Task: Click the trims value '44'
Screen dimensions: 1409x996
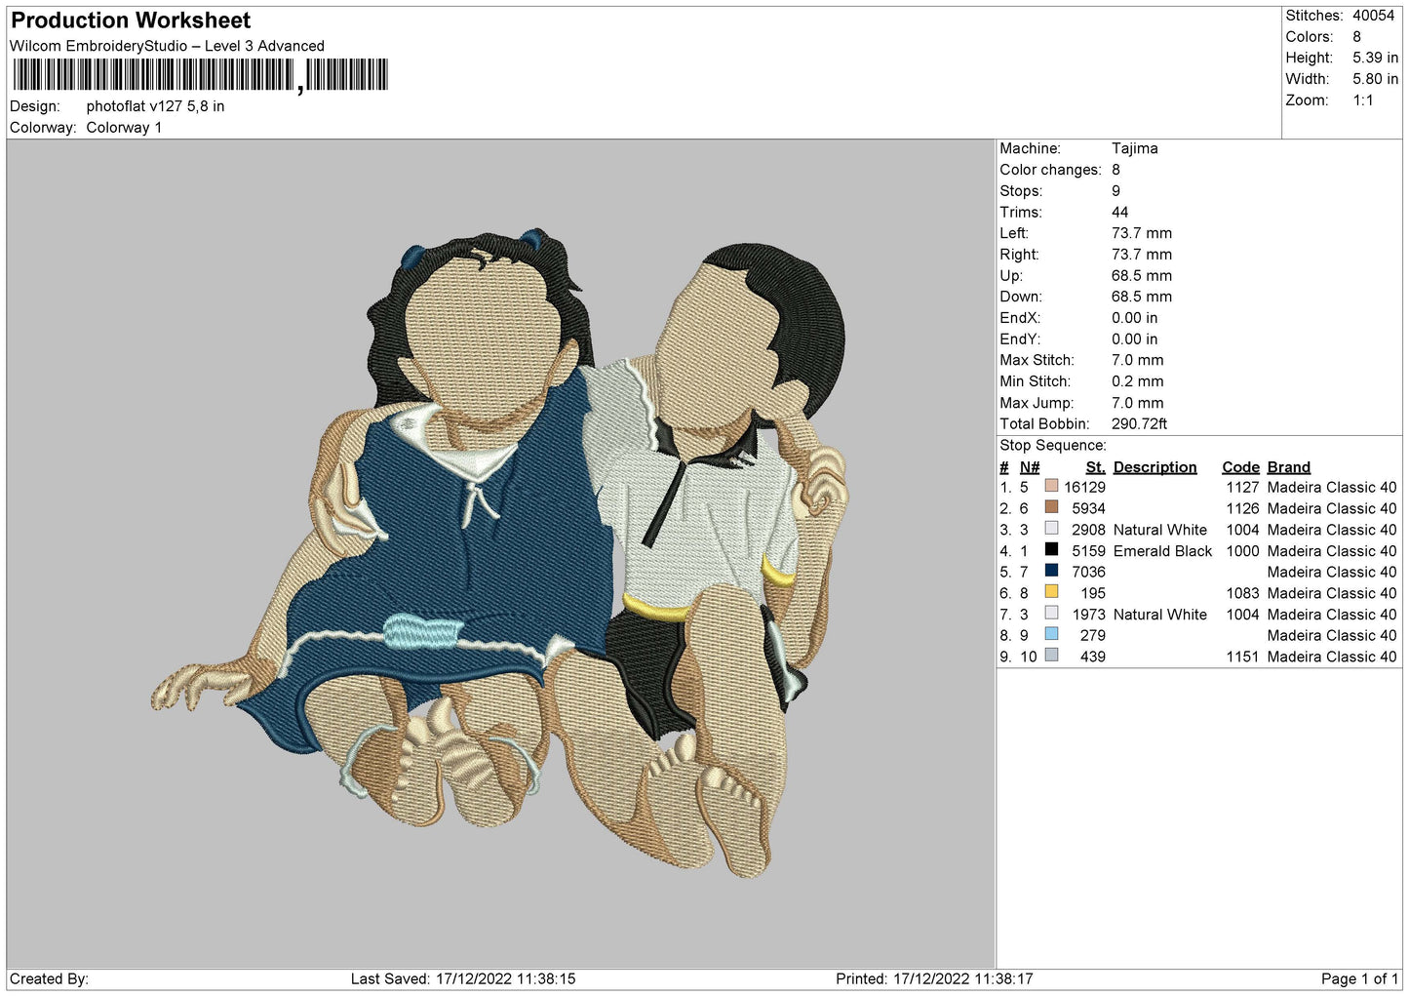Action: click(x=1120, y=212)
